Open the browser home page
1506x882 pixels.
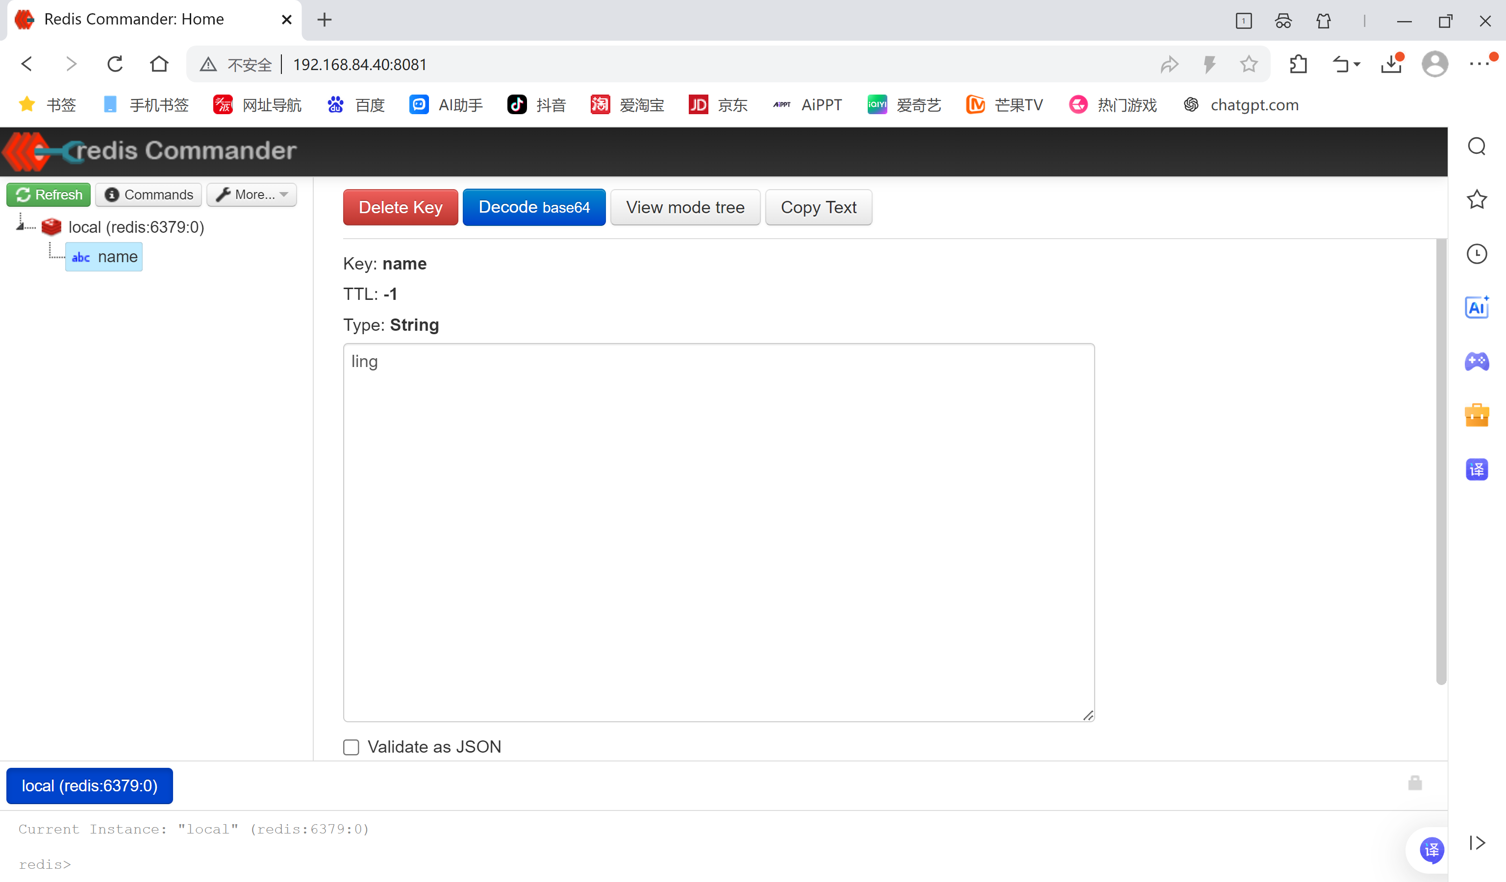tap(159, 64)
